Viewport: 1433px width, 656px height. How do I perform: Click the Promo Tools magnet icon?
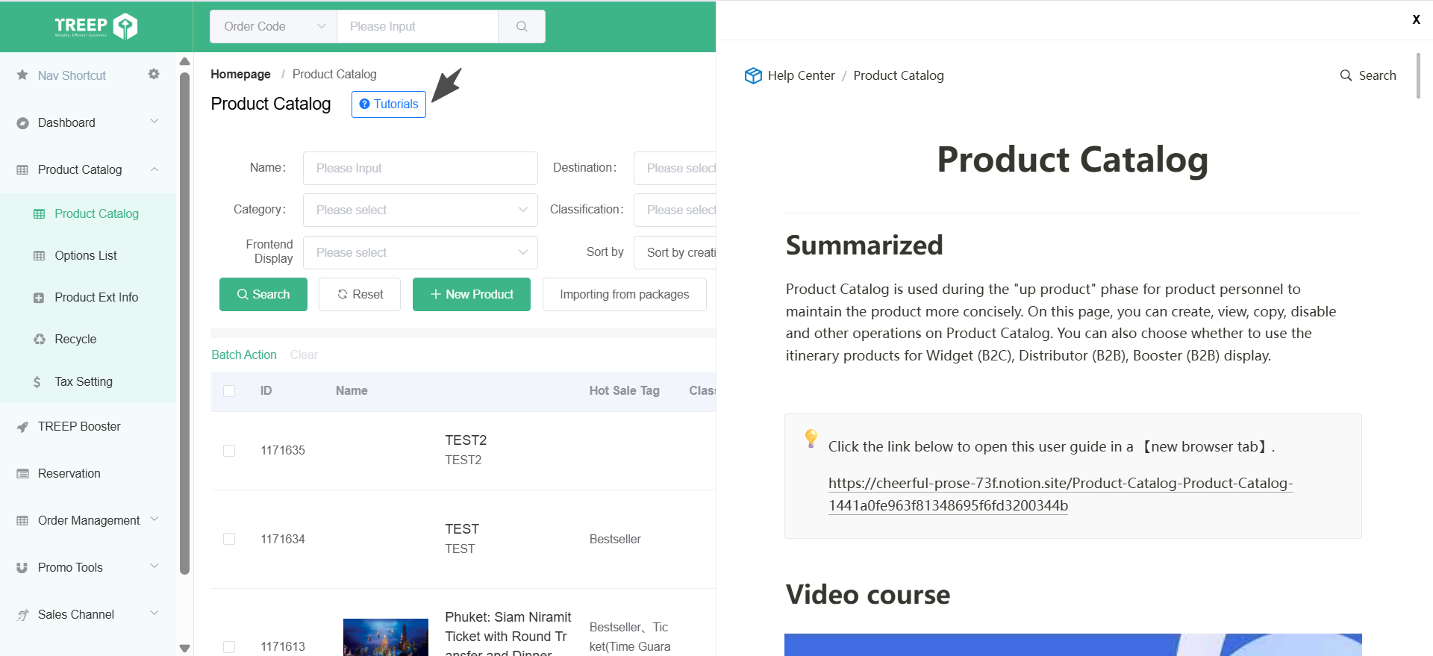(x=22, y=567)
